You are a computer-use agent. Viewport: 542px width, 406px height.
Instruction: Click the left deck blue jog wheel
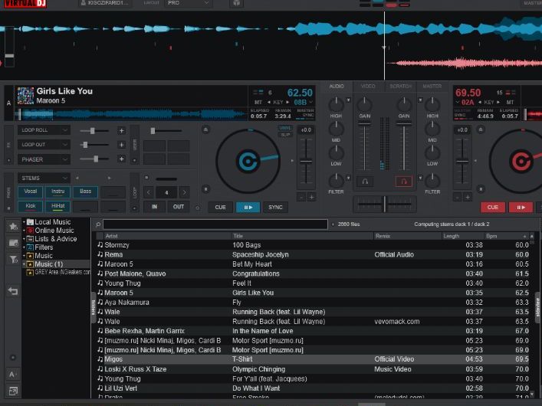[x=248, y=161]
